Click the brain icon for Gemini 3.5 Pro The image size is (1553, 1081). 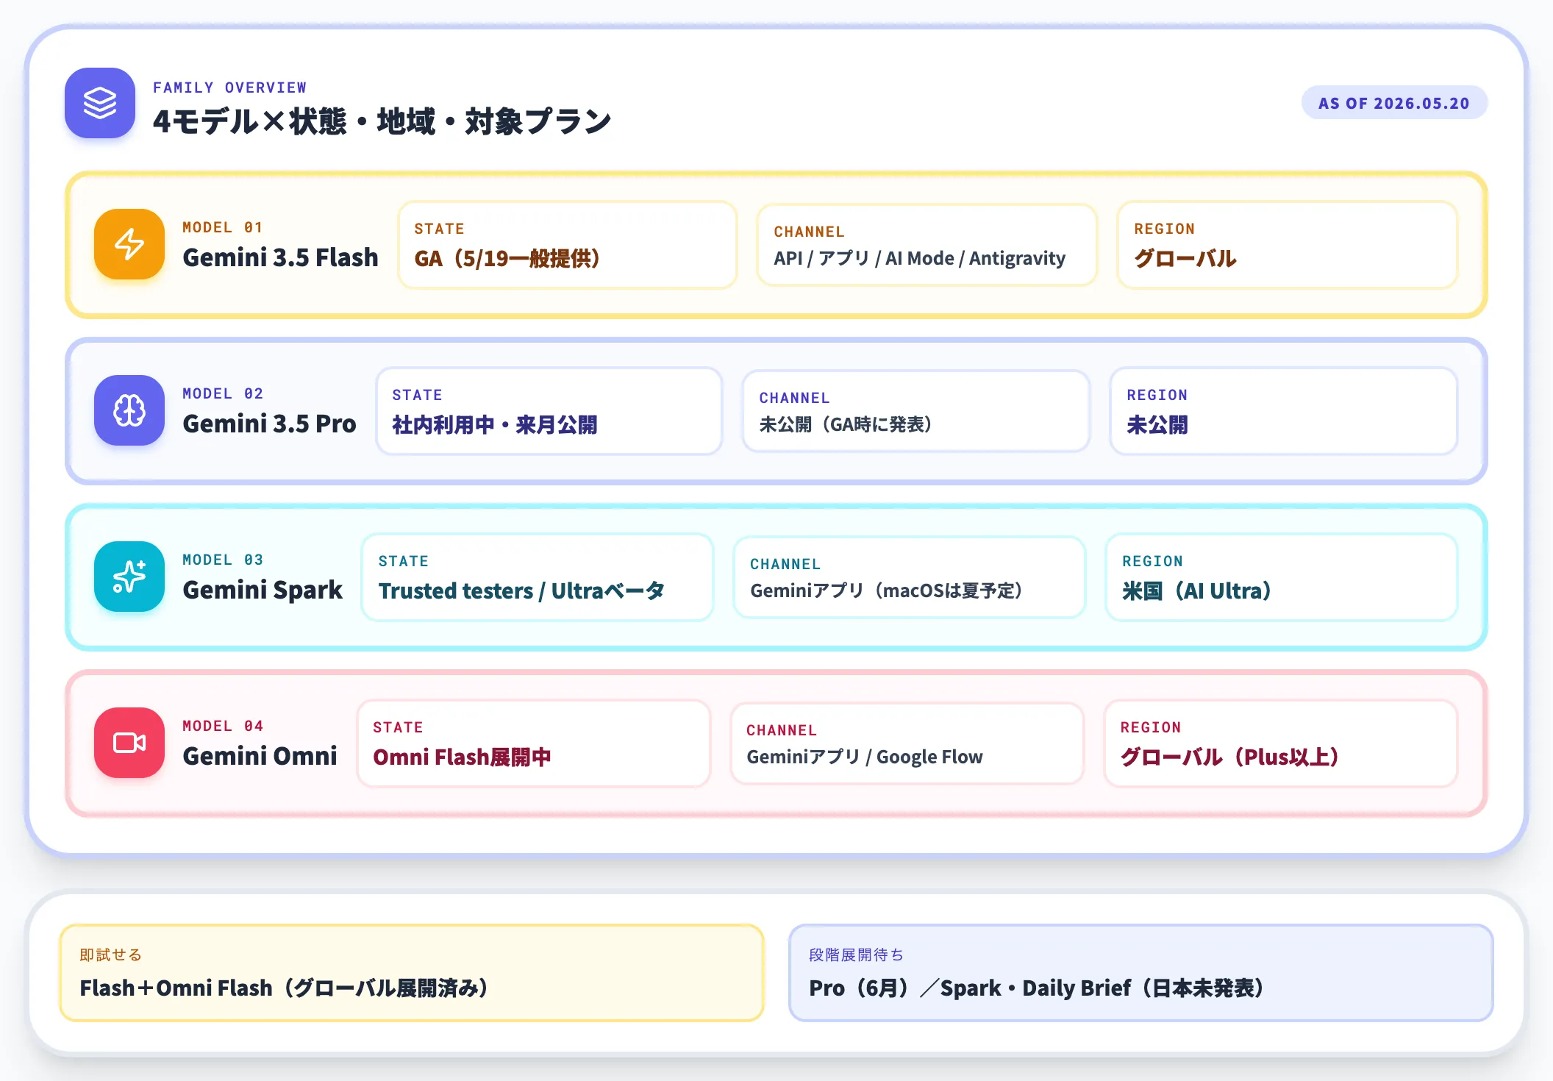click(129, 410)
